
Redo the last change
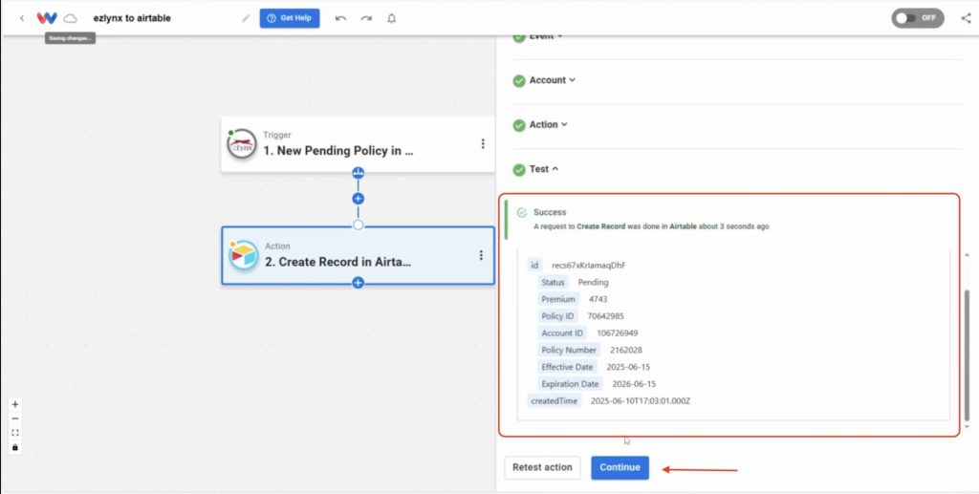click(366, 18)
